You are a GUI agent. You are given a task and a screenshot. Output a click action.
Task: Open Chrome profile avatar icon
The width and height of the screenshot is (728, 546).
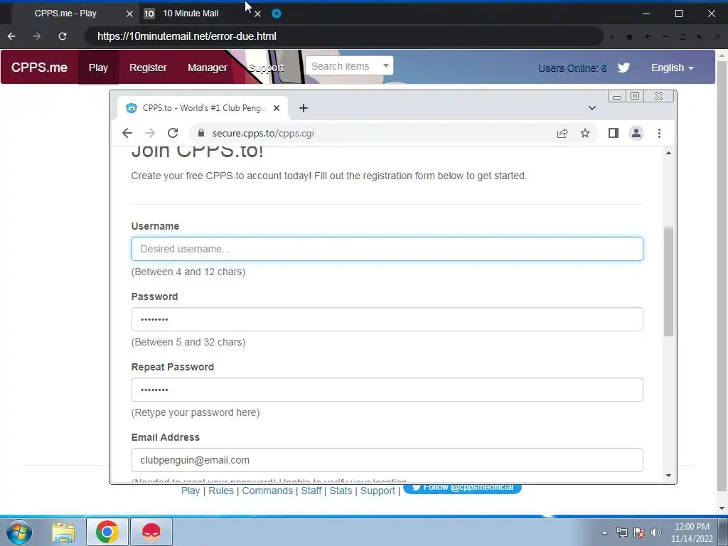pos(636,133)
